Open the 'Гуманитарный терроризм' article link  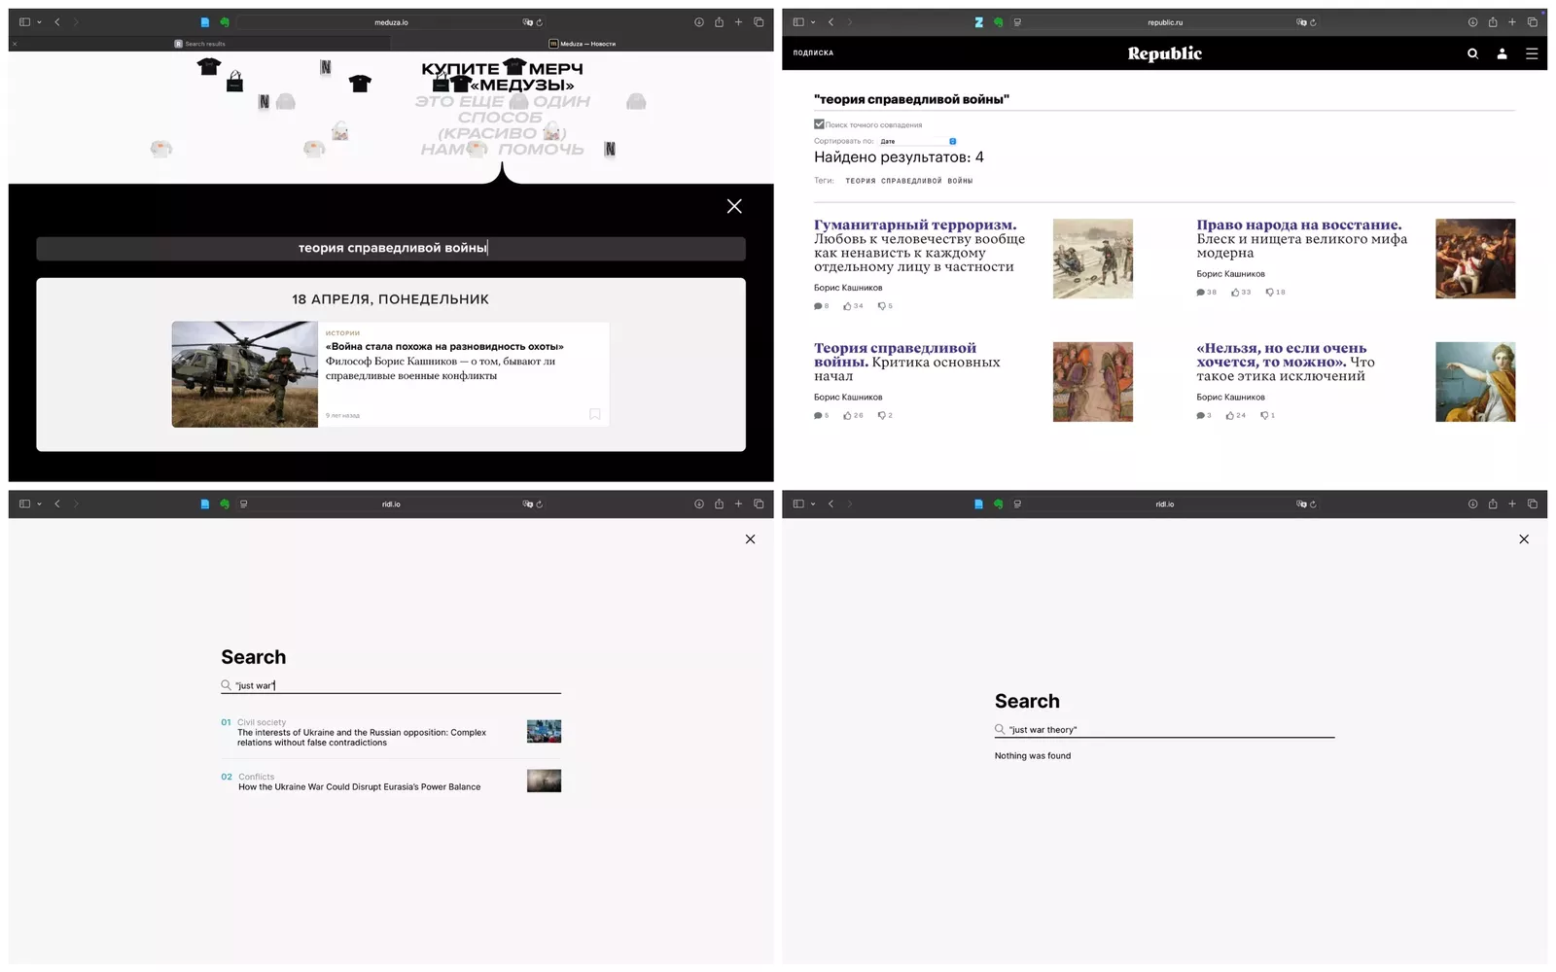(x=914, y=226)
